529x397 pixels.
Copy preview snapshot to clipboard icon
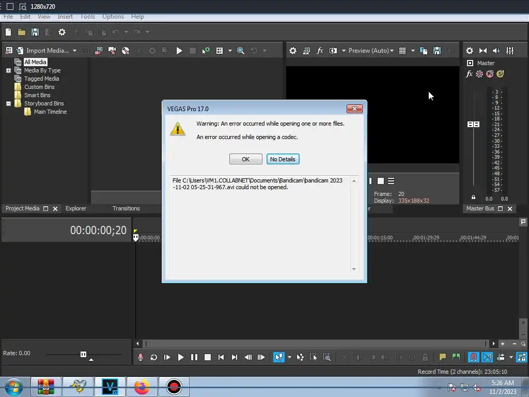click(x=424, y=51)
